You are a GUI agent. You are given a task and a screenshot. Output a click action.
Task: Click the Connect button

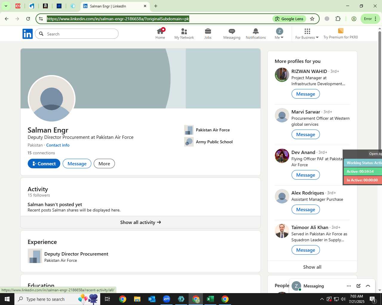(x=44, y=164)
